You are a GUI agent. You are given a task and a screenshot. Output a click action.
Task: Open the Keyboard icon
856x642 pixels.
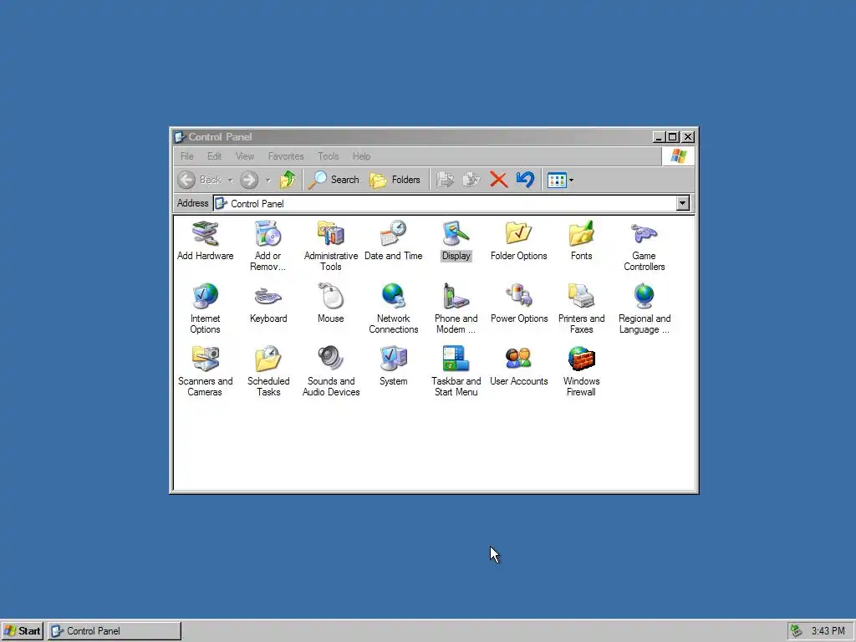click(x=268, y=297)
